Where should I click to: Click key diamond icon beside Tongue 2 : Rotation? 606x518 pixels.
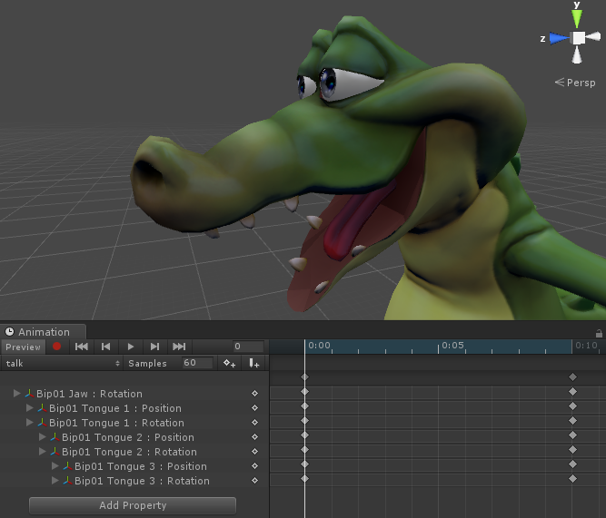[254, 451]
